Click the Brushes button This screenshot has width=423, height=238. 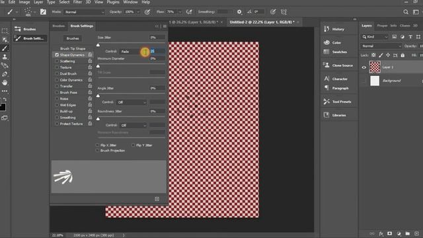click(73, 38)
